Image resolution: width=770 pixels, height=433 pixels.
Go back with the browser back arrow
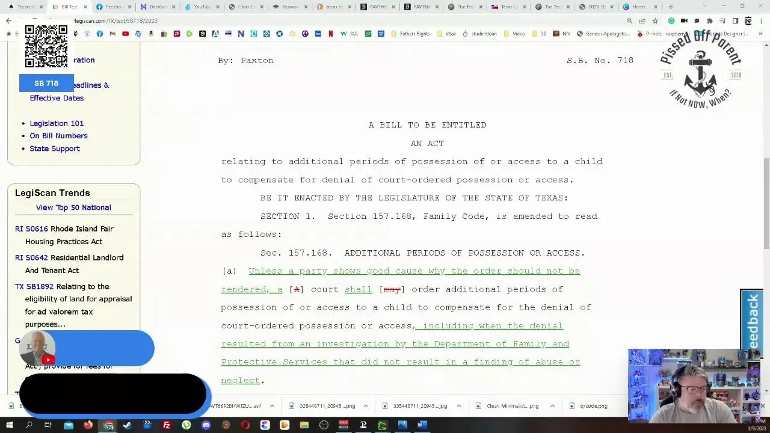point(8,21)
